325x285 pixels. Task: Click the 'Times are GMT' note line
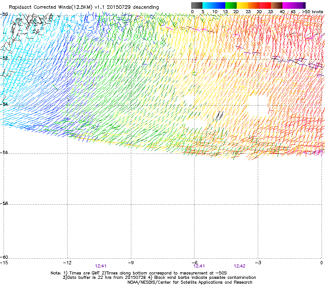pyautogui.click(x=139, y=273)
